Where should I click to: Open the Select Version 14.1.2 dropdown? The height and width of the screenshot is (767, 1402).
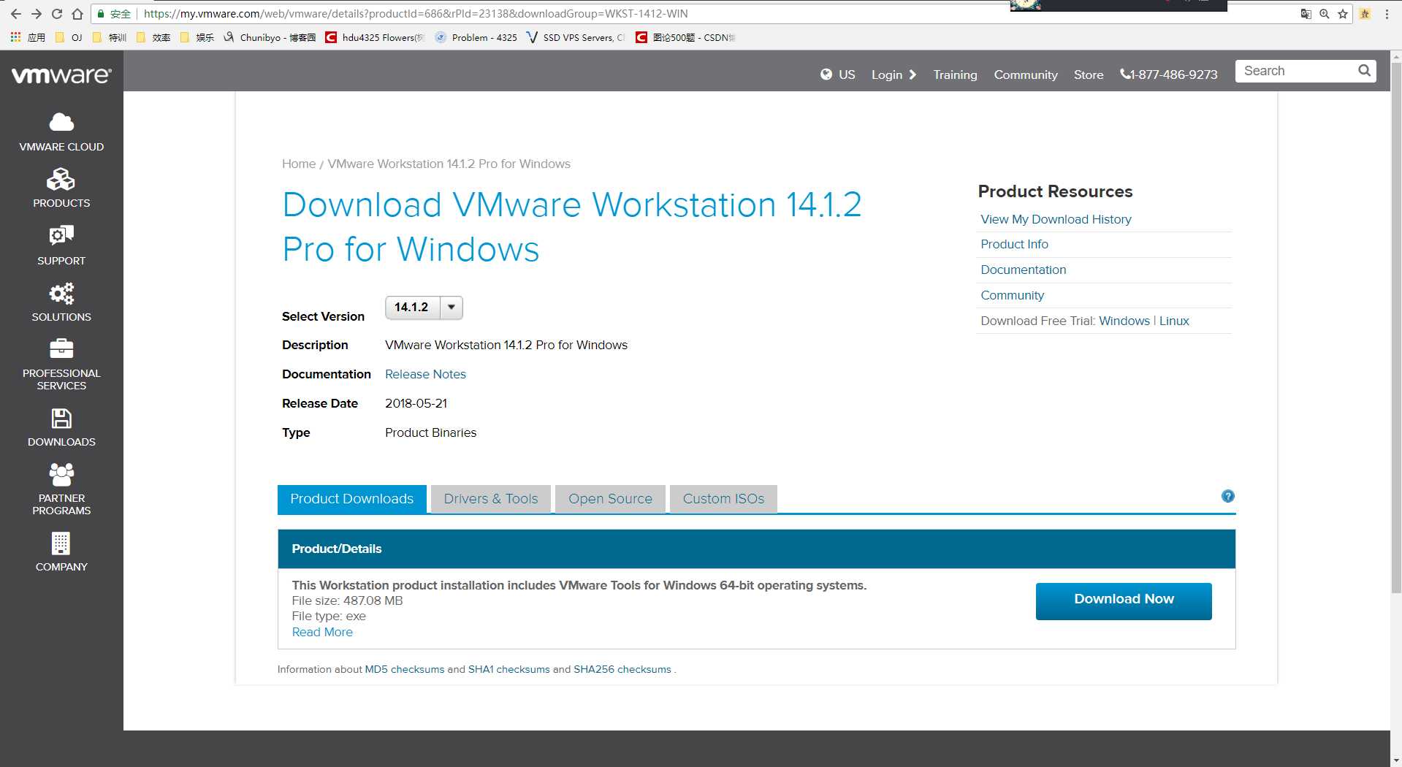tap(424, 308)
